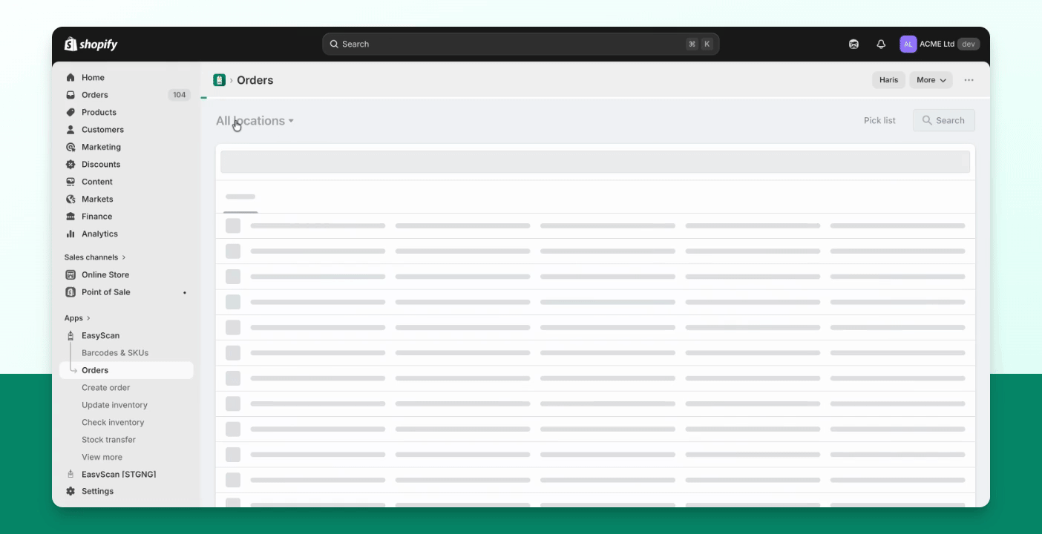Select Orders under EasyScan
The width and height of the screenshot is (1042, 534).
pos(126,370)
